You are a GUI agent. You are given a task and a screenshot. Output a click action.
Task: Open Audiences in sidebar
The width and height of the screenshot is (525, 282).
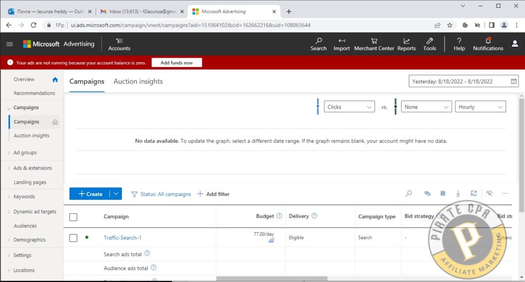coord(25,226)
